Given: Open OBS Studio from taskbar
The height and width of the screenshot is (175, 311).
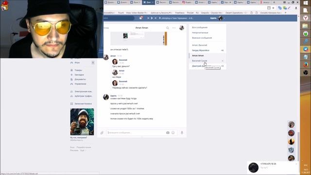Looking at the screenshot, I should [x=306, y=72].
